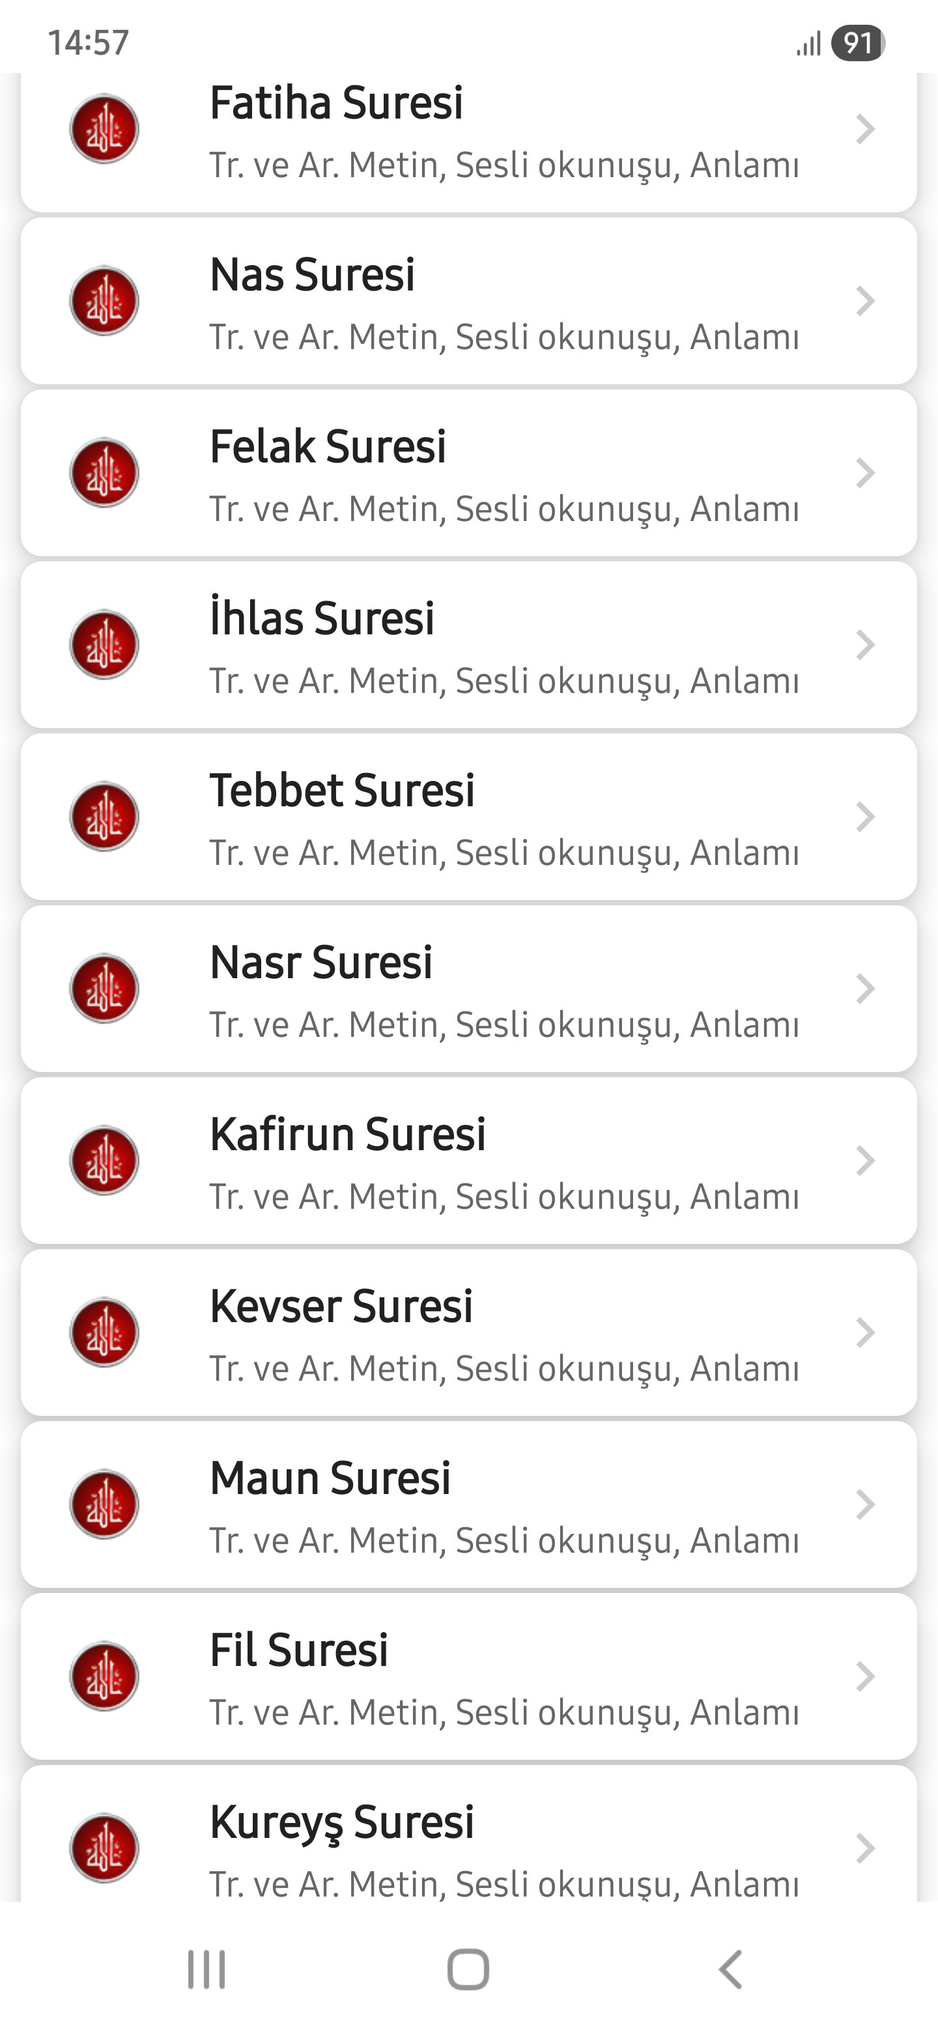Tap the Android back navigation arrow

click(x=730, y=1969)
